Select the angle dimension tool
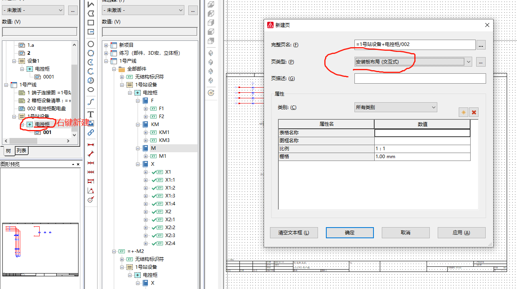This screenshot has height=289, width=517. [91, 191]
